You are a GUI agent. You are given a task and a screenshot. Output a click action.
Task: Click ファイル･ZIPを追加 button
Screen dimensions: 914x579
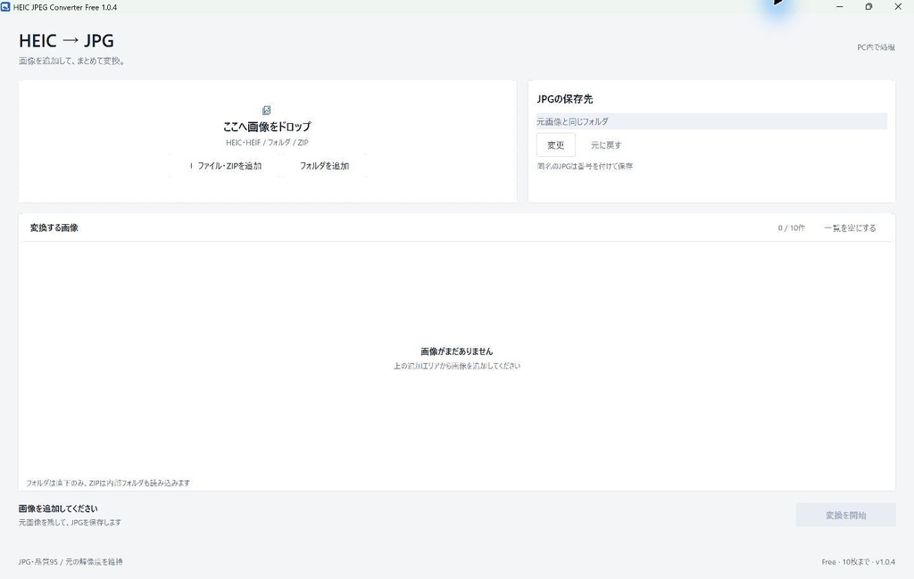click(225, 165)
